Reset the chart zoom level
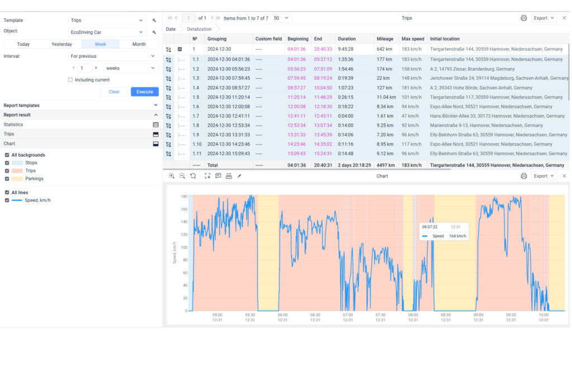The height and width of the screenshot is (381, 572). (193, 176)
